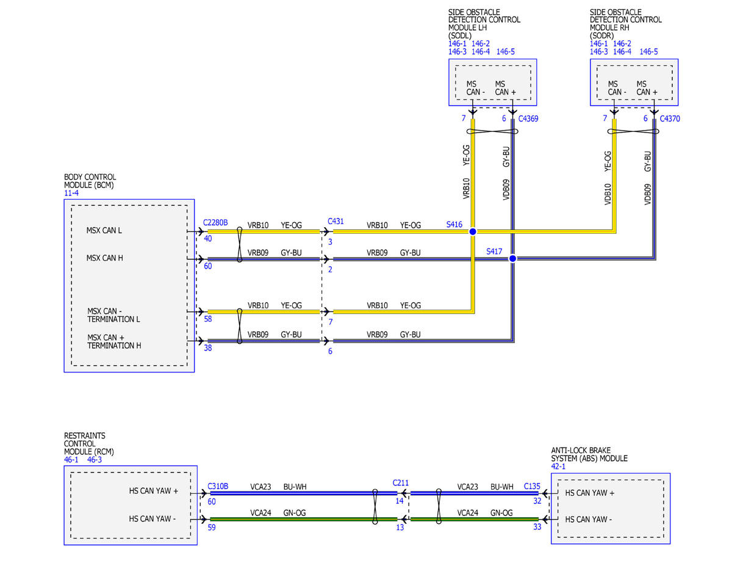Click the blue S417 splice junction dot

pyautogui.click(x=512, y=259)
